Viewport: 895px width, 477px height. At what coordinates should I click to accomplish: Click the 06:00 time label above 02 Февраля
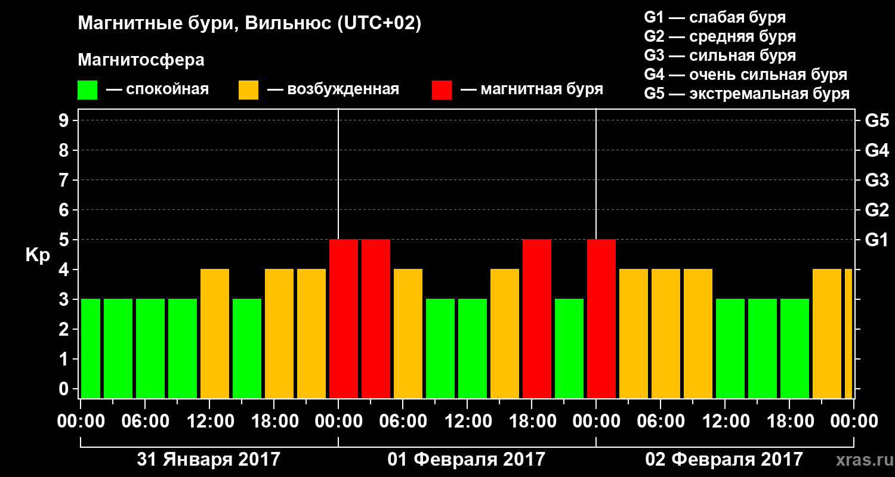point(661,421)
